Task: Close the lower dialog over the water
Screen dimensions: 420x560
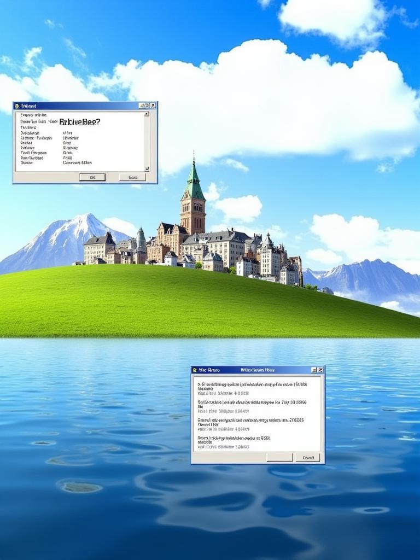Action: click(x=320, y=370)
